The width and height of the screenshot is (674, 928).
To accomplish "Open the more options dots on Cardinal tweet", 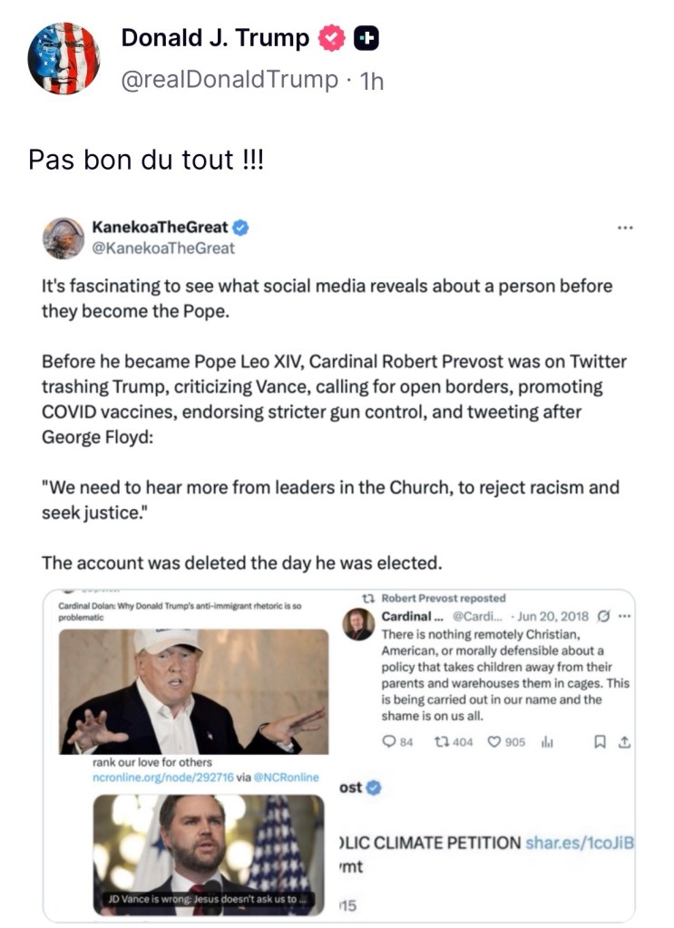I will [x=624, y=617].
